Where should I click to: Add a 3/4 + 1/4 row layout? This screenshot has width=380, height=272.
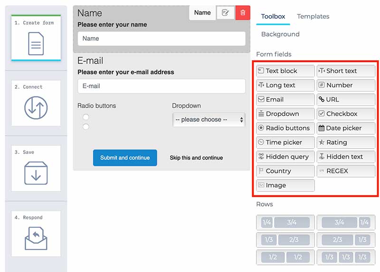point(346,222)
